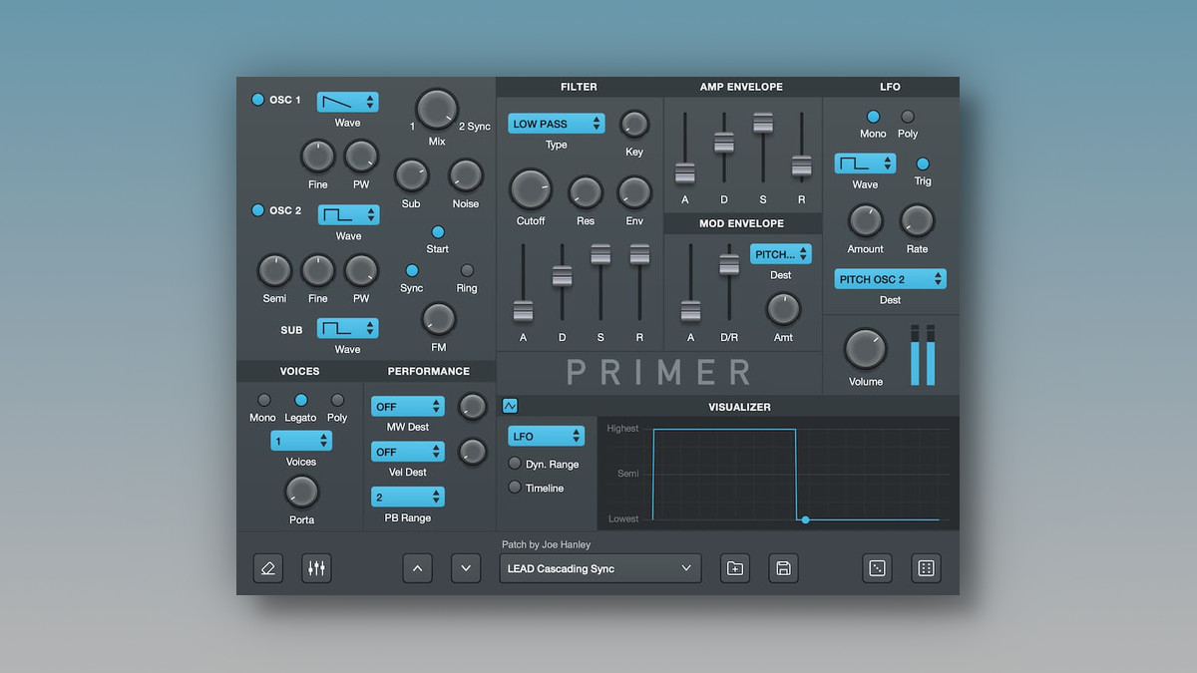Select Mono voice mode
This screenshot has width=1197, height=673.
tap(263, 401)
